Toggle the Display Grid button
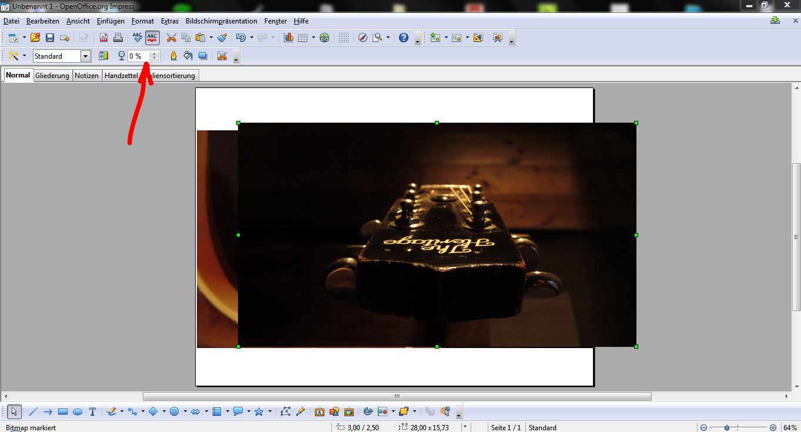 (x=344, y=38)
